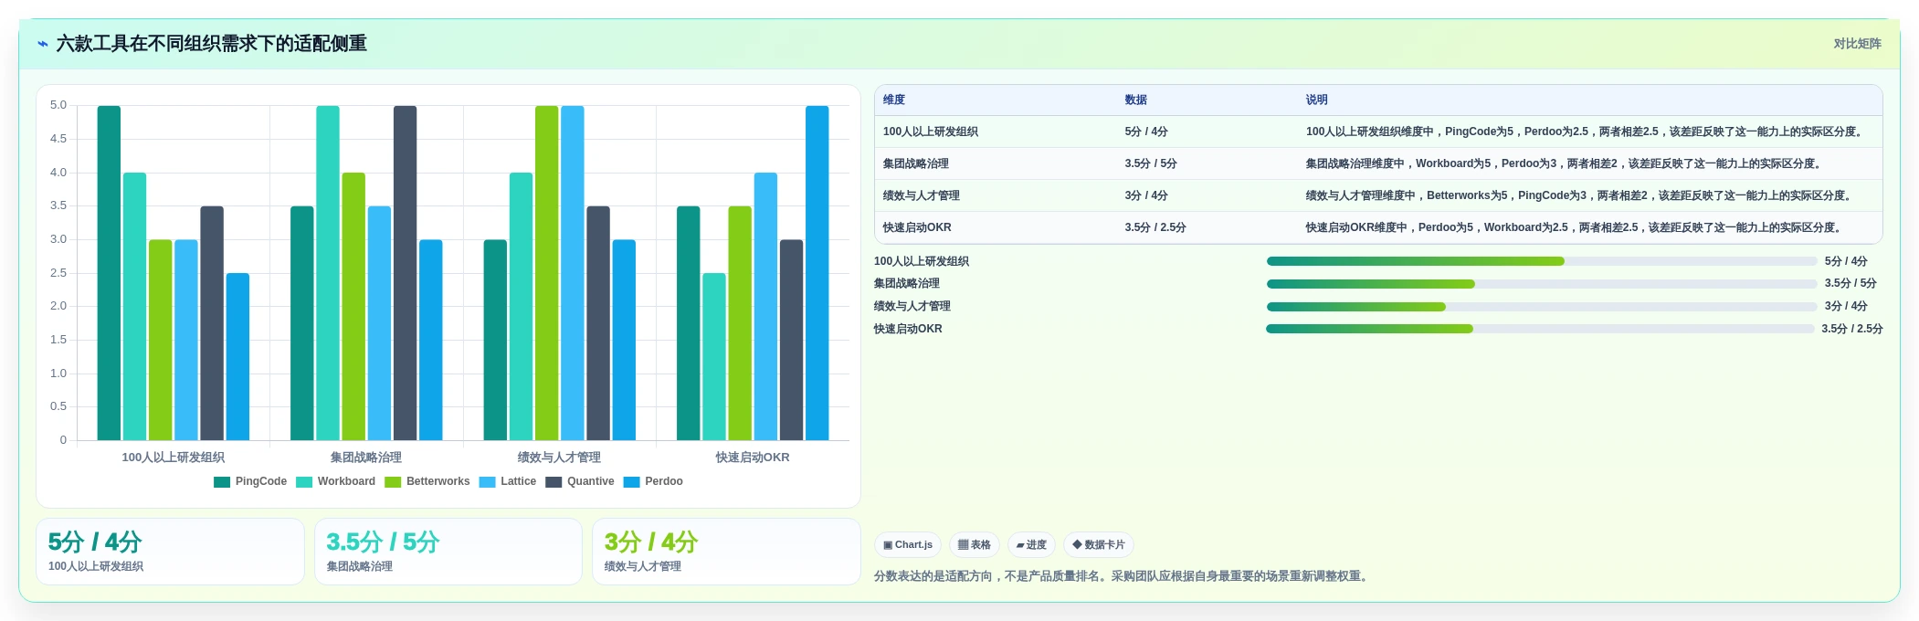Click progress bar for 集团战略治理

click(1542, 284)
